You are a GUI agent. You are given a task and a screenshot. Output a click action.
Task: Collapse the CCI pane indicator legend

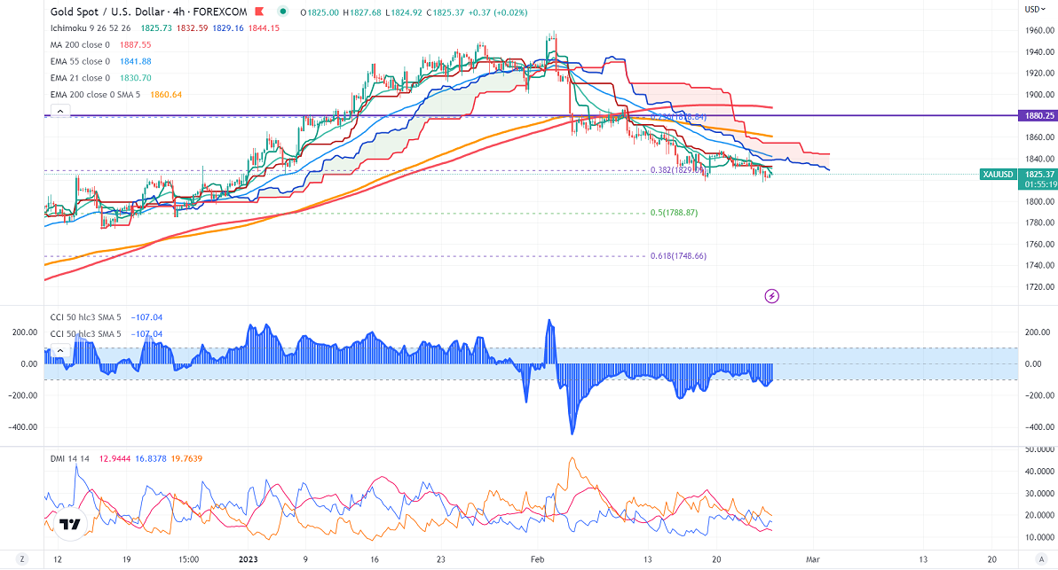59,351
